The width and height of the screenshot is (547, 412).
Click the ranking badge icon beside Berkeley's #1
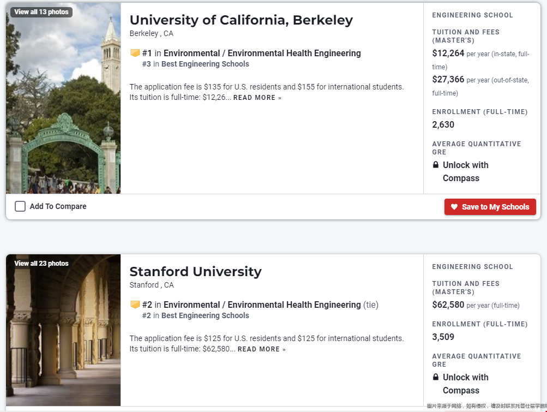(135, 53)
